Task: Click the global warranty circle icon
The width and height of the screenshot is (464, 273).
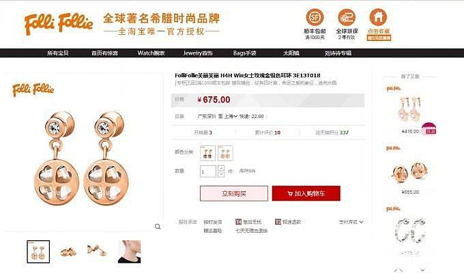Action: pos(347,17)
